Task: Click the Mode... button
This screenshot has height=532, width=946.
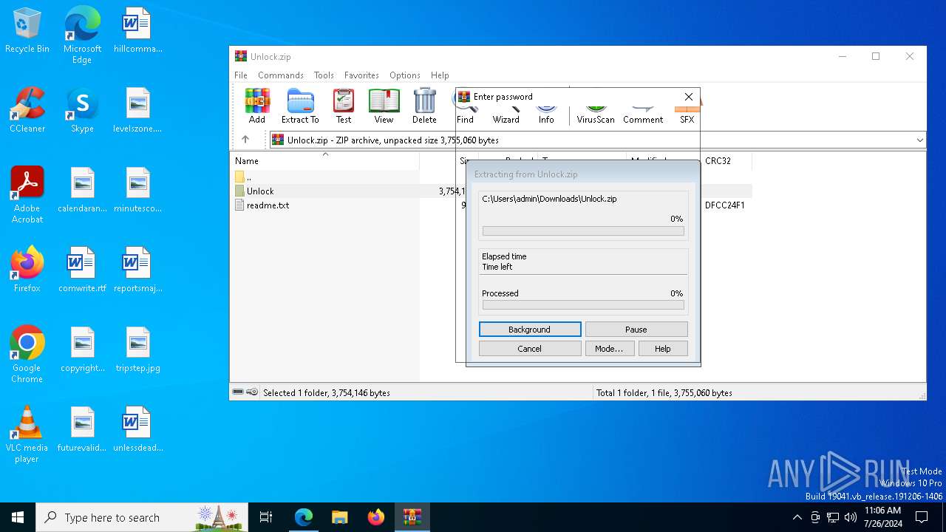Action: point(610,349)
